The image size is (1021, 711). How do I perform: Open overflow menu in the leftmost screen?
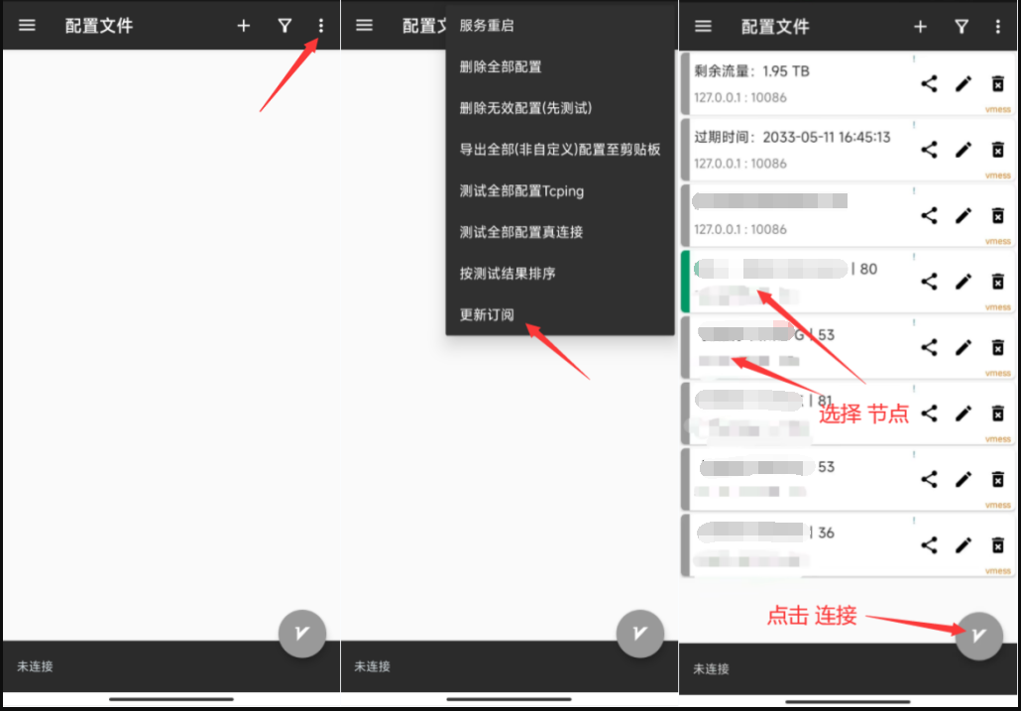(320, 26)
